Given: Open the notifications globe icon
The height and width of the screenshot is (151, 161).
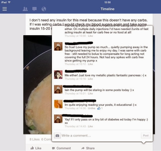Looking at the screenshot, I should click(44, 9).
